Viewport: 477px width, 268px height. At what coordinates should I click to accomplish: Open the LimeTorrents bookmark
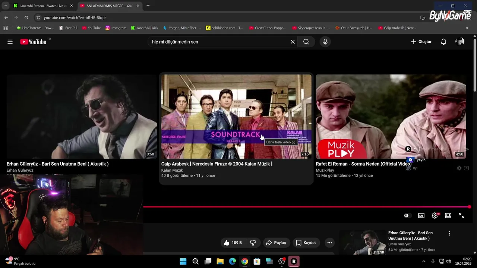tap(35, 28)
